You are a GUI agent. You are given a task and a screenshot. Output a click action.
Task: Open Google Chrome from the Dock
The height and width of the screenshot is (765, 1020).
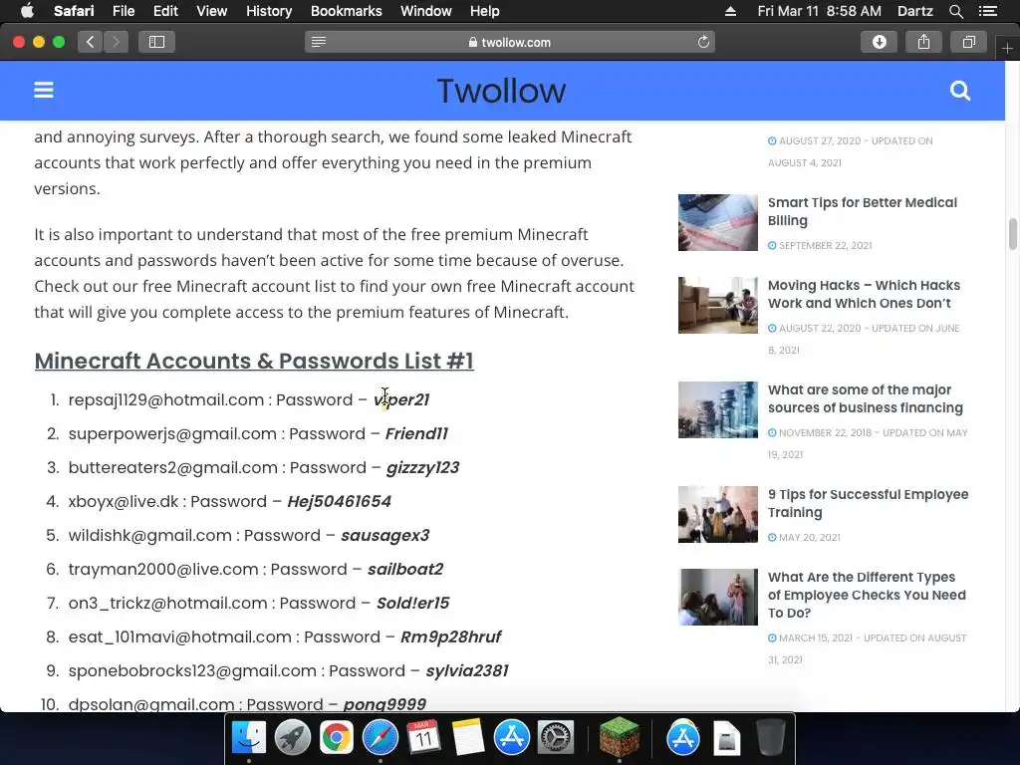pos(337,738)
